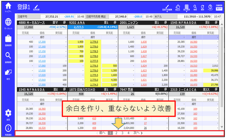Screen dimensions: 226x138
Task: Open 登録銘柄 briefcase icon in sidebar
Action: (8, 41)
